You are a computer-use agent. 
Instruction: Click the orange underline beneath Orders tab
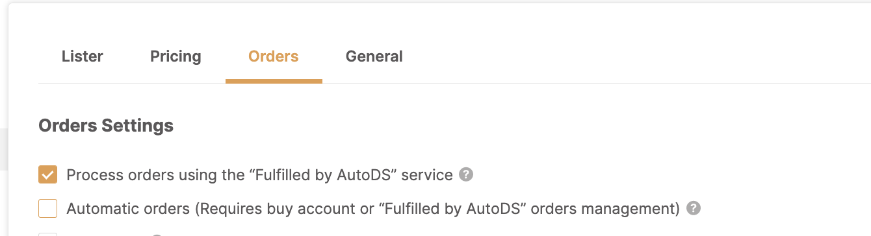click(274, 81)
